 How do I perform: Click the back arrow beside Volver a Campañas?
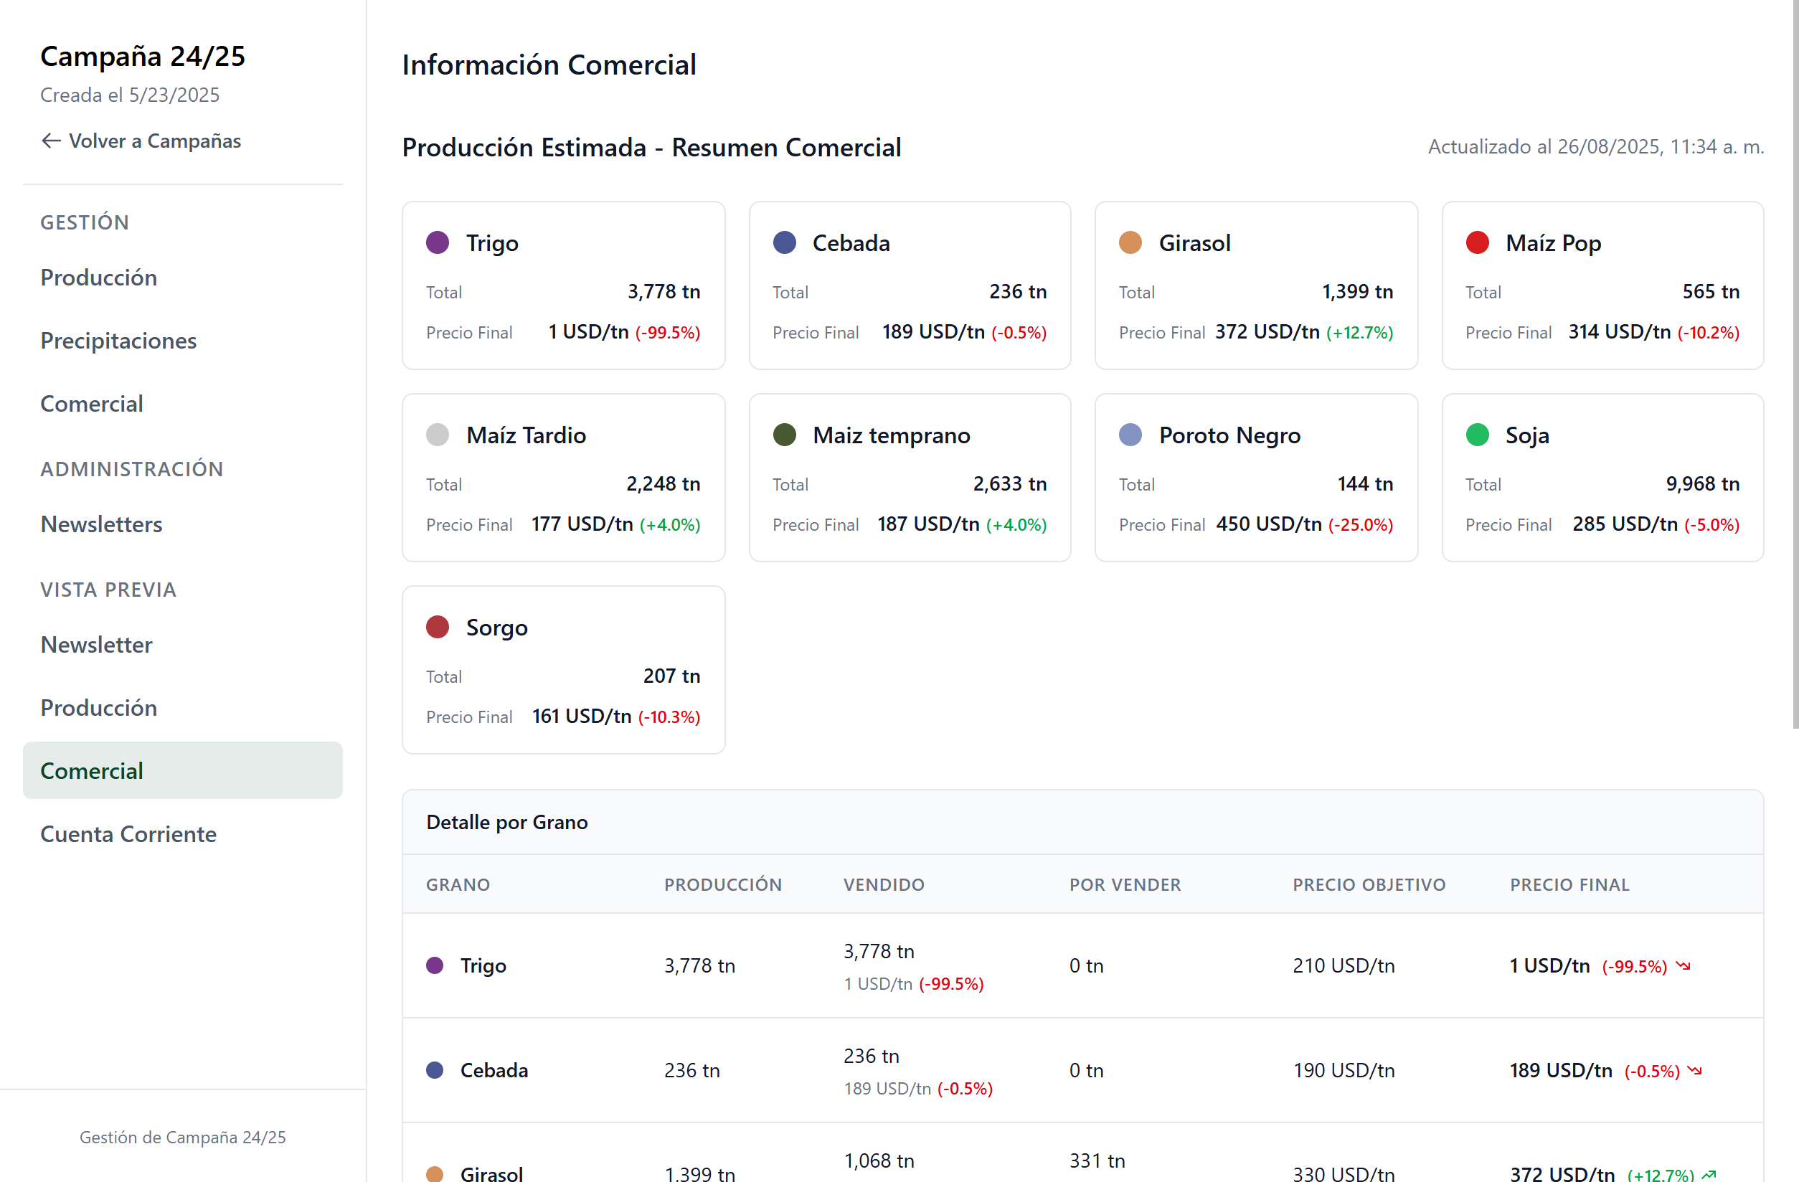coord(51,141)
